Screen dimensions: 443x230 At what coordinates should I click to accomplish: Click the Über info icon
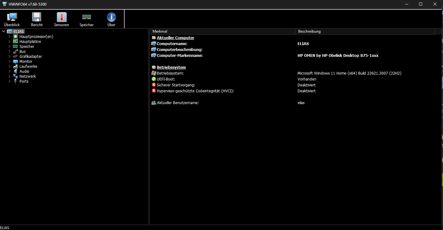(111, 17)
